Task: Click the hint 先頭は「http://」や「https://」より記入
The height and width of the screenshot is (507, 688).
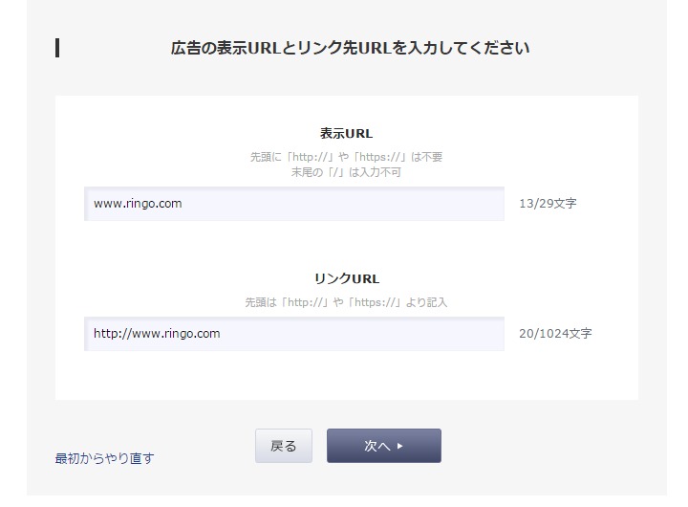Action: pyautogui.click(x=346, y=302)
